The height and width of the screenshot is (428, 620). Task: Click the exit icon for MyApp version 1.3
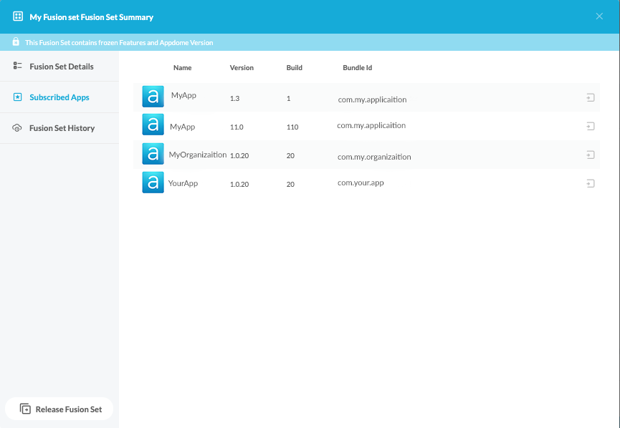click(x=591, y=97)
